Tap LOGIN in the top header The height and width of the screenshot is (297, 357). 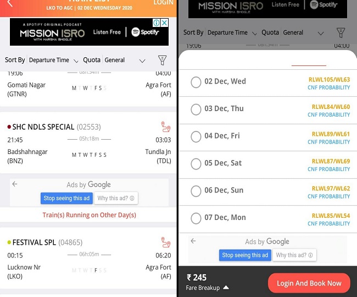[x=163, y=3]
